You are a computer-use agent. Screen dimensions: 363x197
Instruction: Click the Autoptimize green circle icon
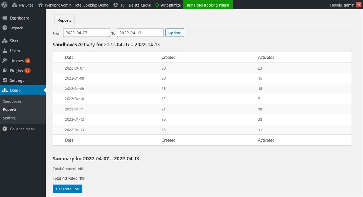(157, 5)
